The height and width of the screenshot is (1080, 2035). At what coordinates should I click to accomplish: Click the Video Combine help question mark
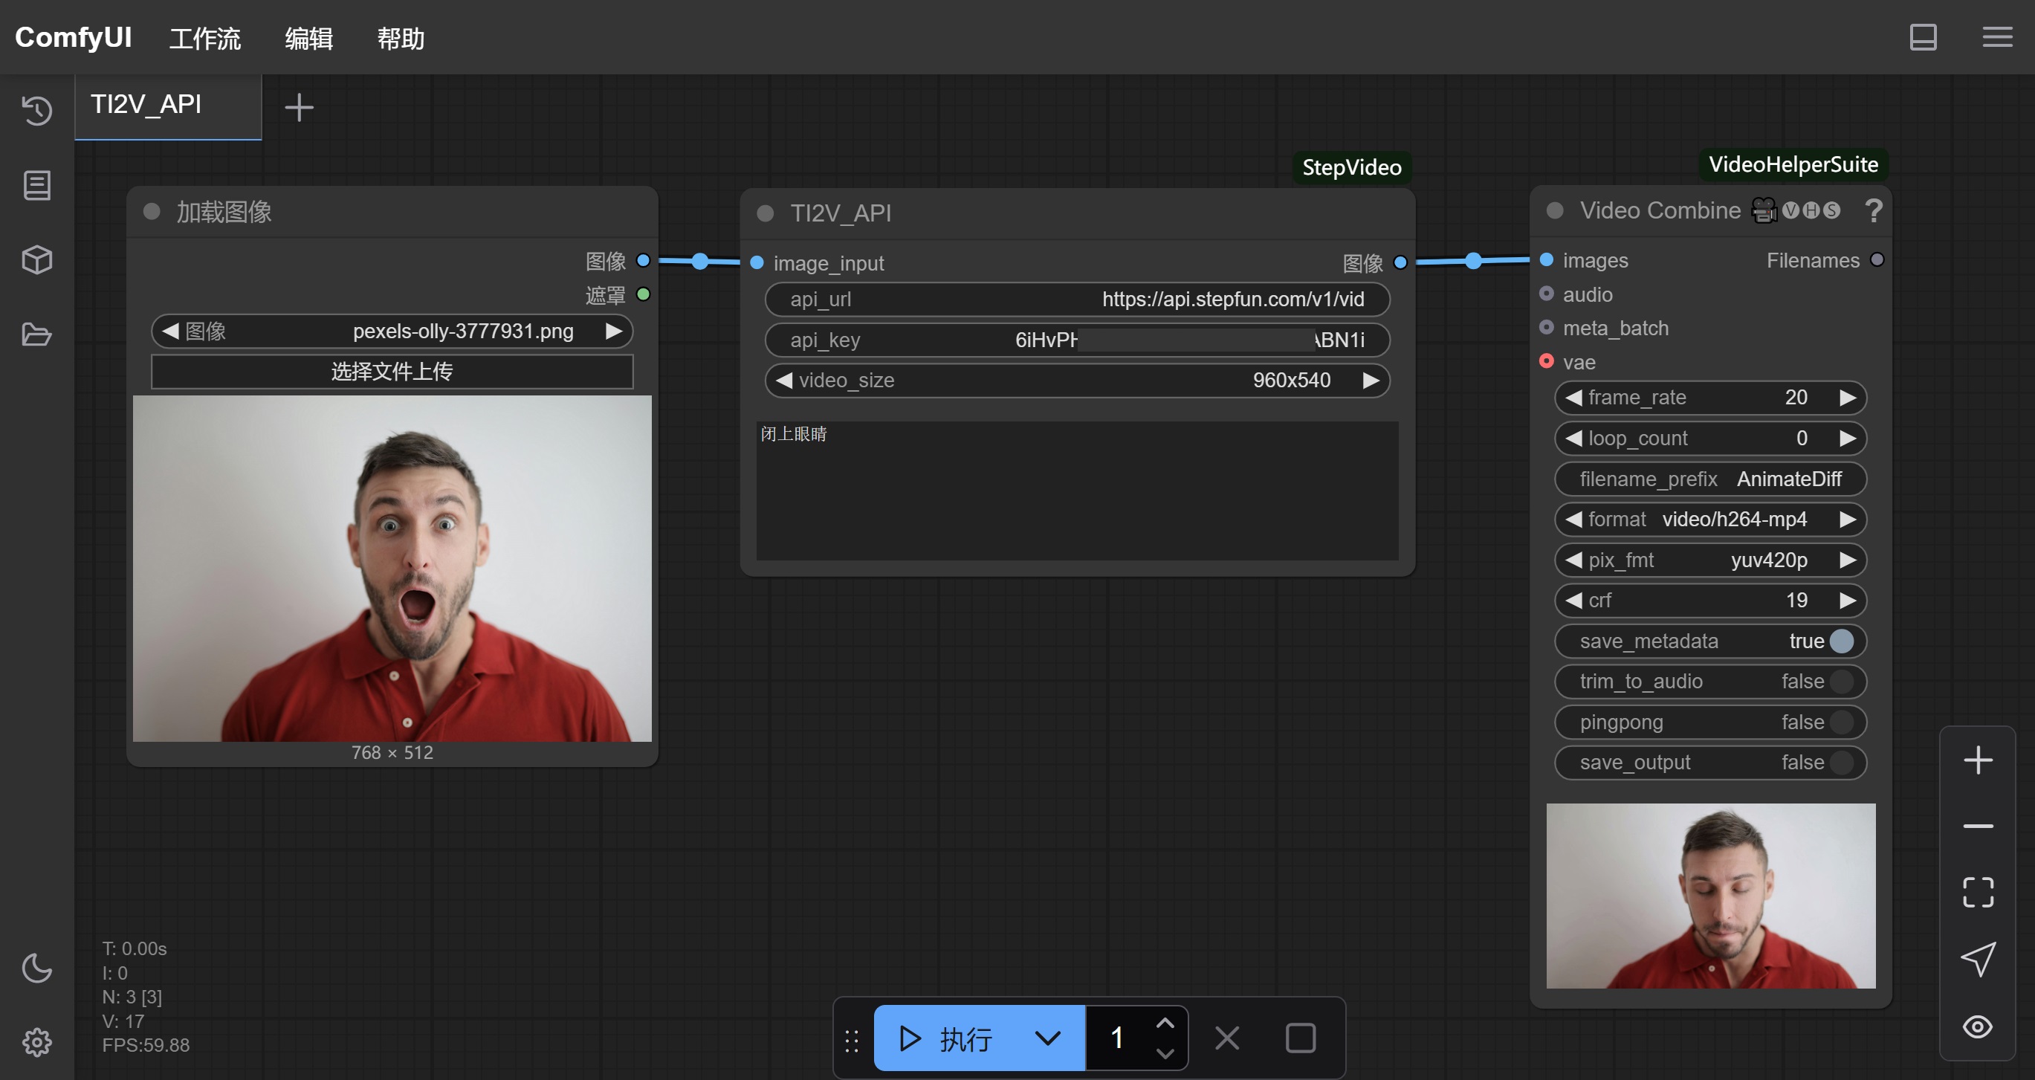[x=1873, y=211]
